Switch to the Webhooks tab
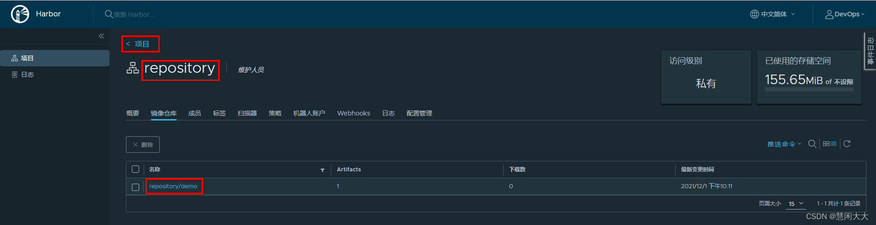 click(x=354, y=113)
